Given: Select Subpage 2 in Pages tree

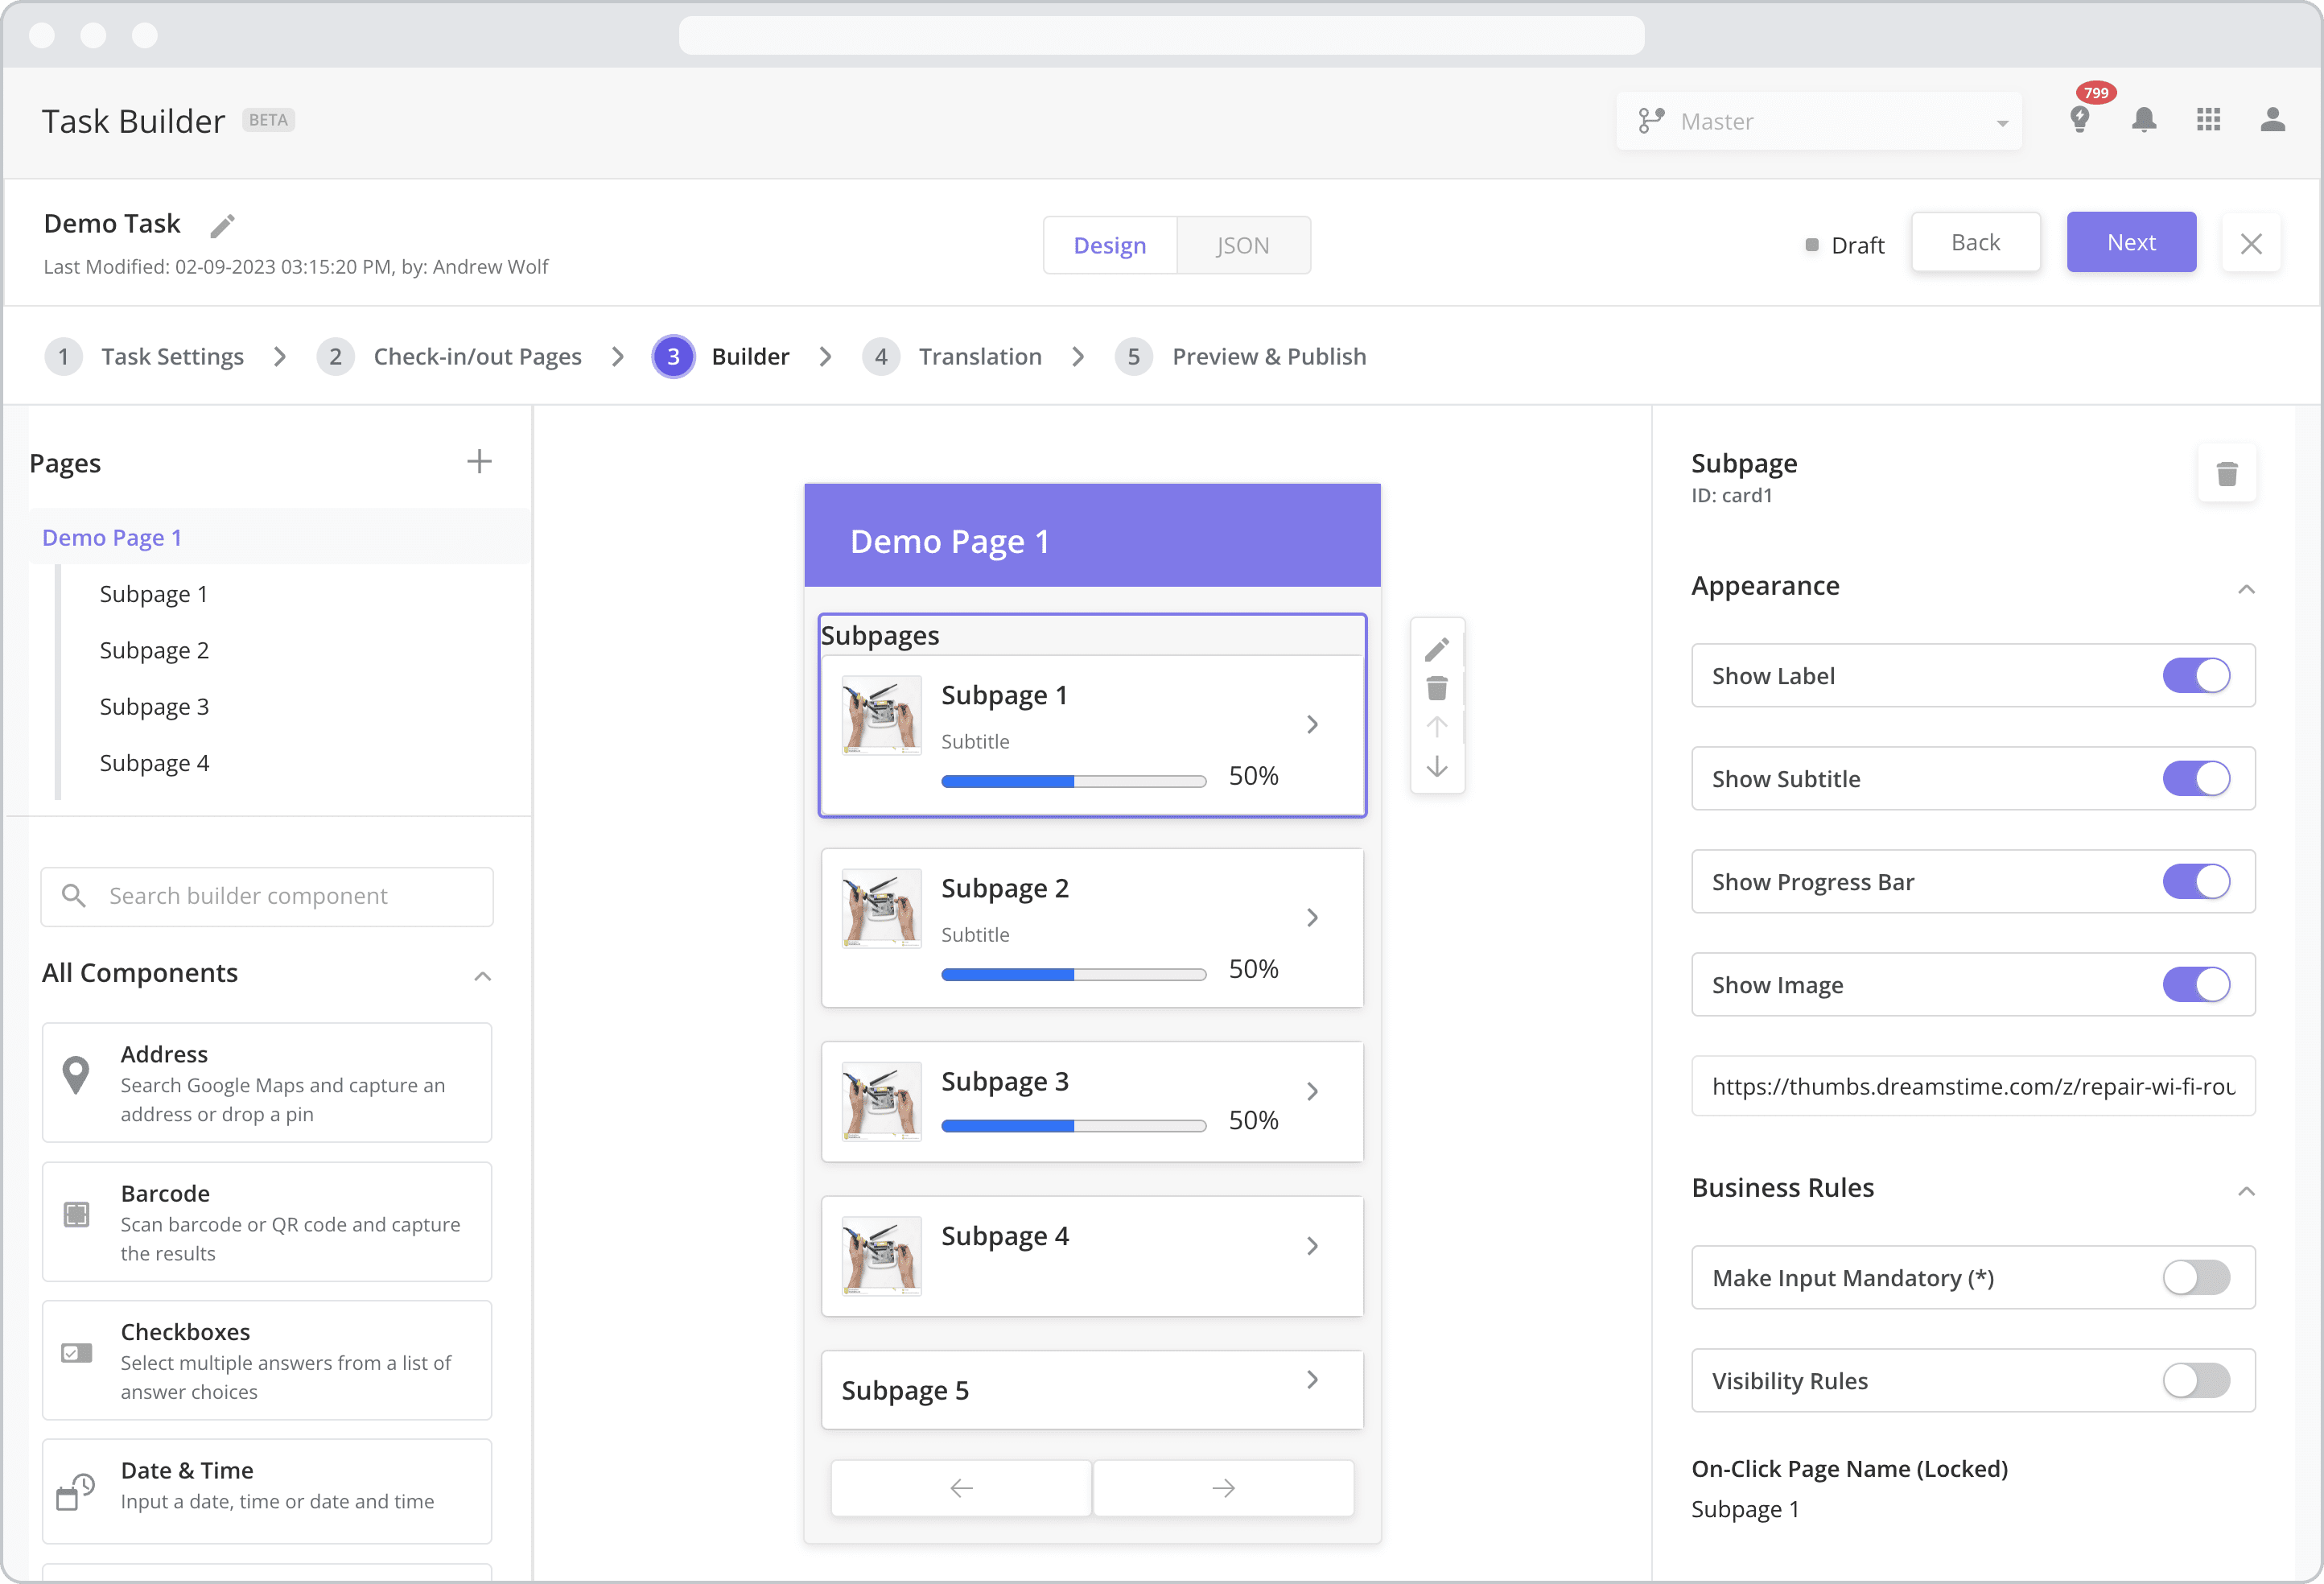Looking at the screenshot, I should [x=154, y=650].
